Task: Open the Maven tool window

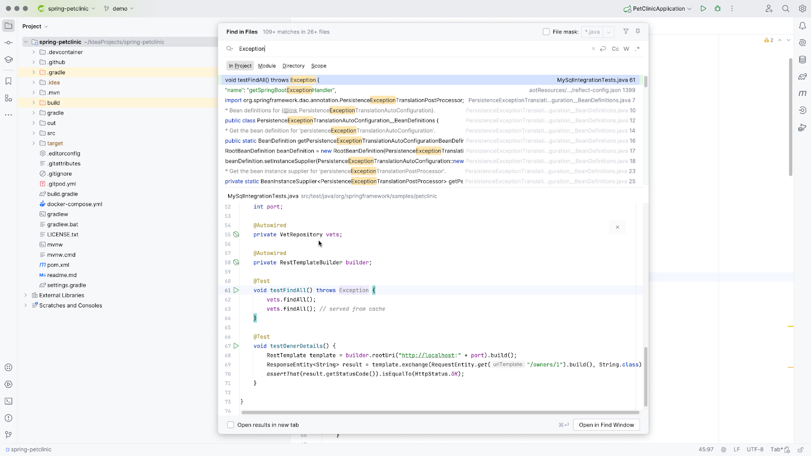Action: 802,93
